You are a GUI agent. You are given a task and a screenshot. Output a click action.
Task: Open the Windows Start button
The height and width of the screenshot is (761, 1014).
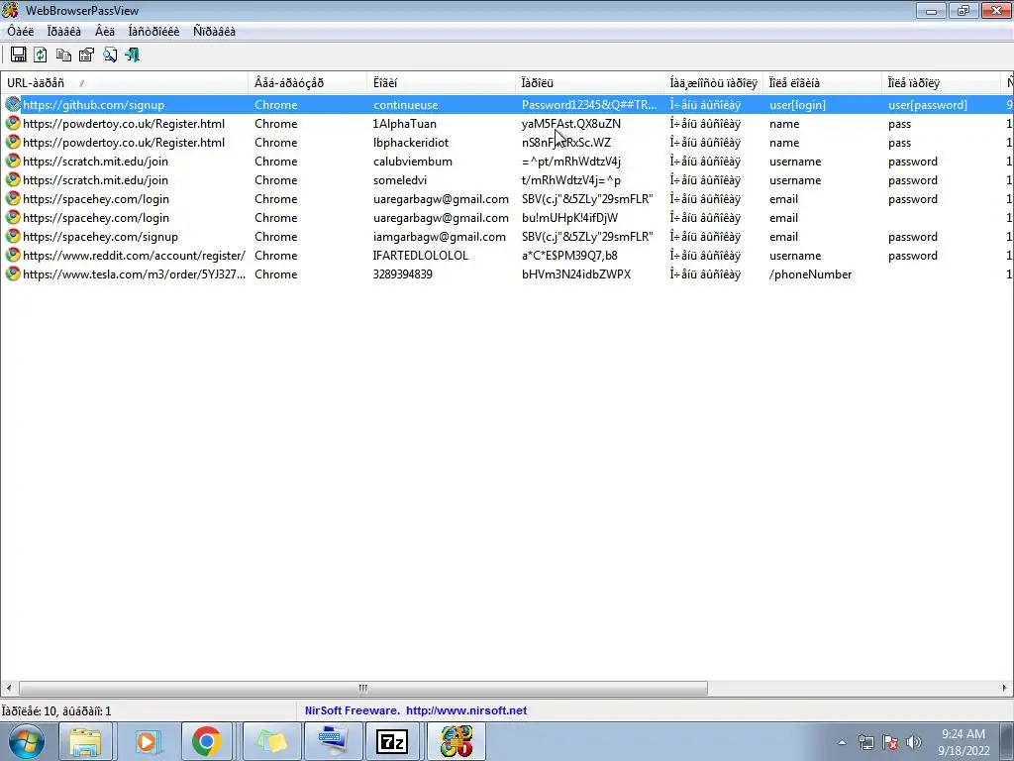27,741
